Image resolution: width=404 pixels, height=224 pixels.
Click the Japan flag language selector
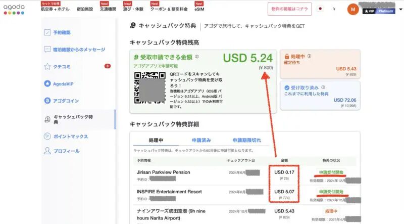pyautogui.click(x=320, y=9)
